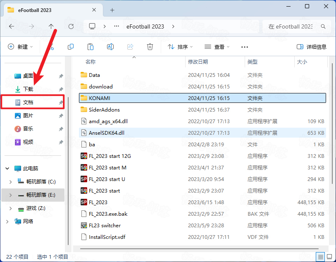The height and width of the screenshot is (262, 336).
Task: Open Downloads in the navigation pane
Action: 28,89
